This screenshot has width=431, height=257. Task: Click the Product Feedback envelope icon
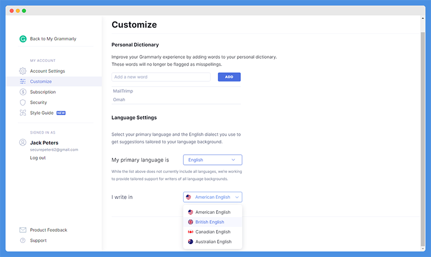coord(23,230)
